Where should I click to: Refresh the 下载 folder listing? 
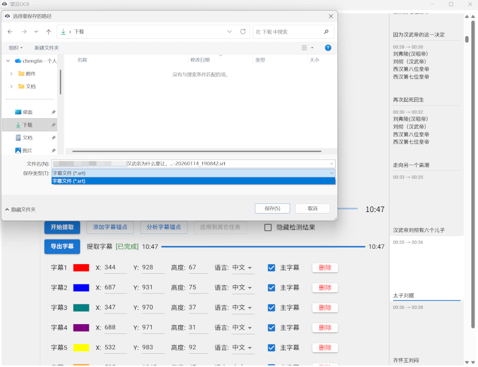(243, 32)
